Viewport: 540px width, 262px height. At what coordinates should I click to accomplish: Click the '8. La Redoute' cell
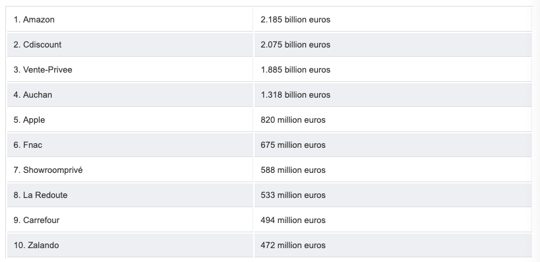(130, 195)
